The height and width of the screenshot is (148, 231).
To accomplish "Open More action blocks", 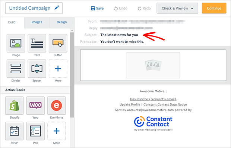I will coord(56,131).
